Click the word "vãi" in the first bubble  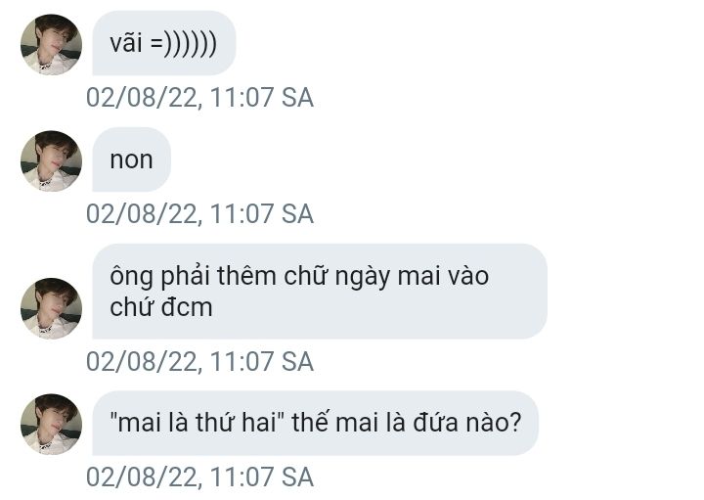coord(126,42)
